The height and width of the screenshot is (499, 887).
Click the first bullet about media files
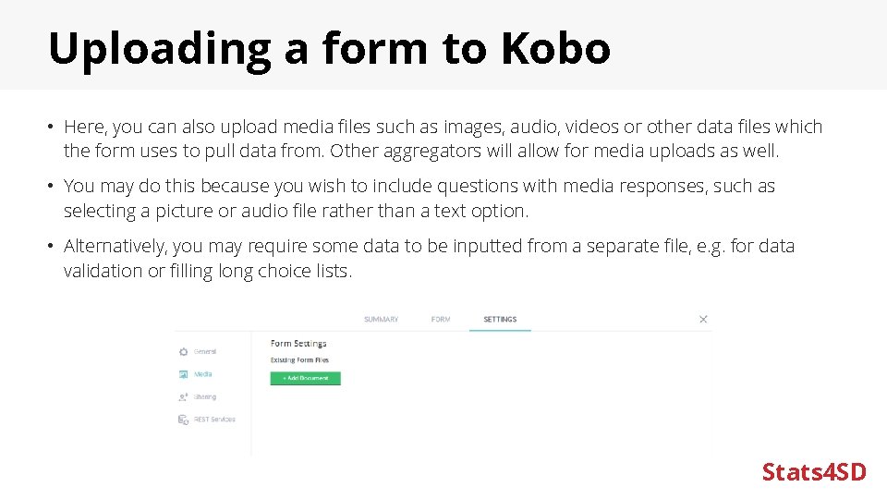tap(442, 139)
